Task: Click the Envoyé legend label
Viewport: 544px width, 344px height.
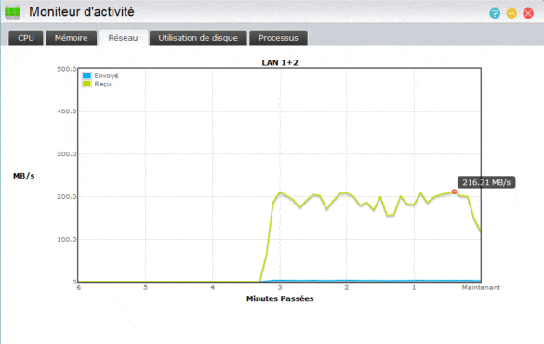Action: (106, 75)
